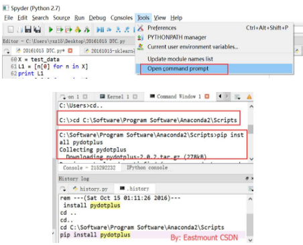303x245 pixels.
Task: Click history line 'pip install pydotplus'
Action: pos(95,235)
